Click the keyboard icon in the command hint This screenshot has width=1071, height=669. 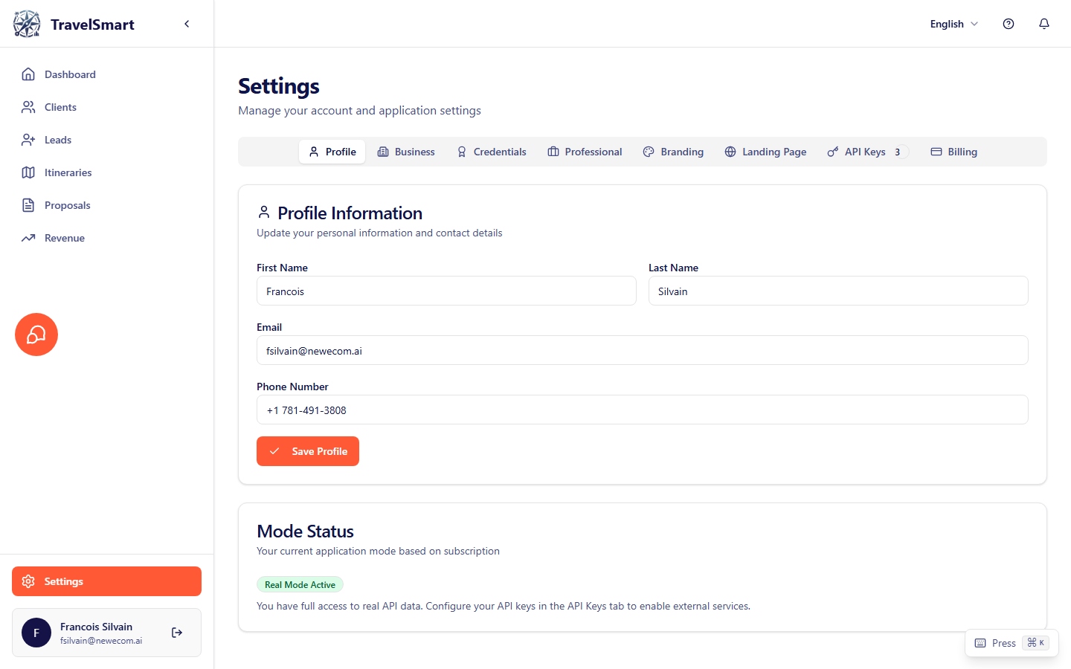tap(980, 642)
